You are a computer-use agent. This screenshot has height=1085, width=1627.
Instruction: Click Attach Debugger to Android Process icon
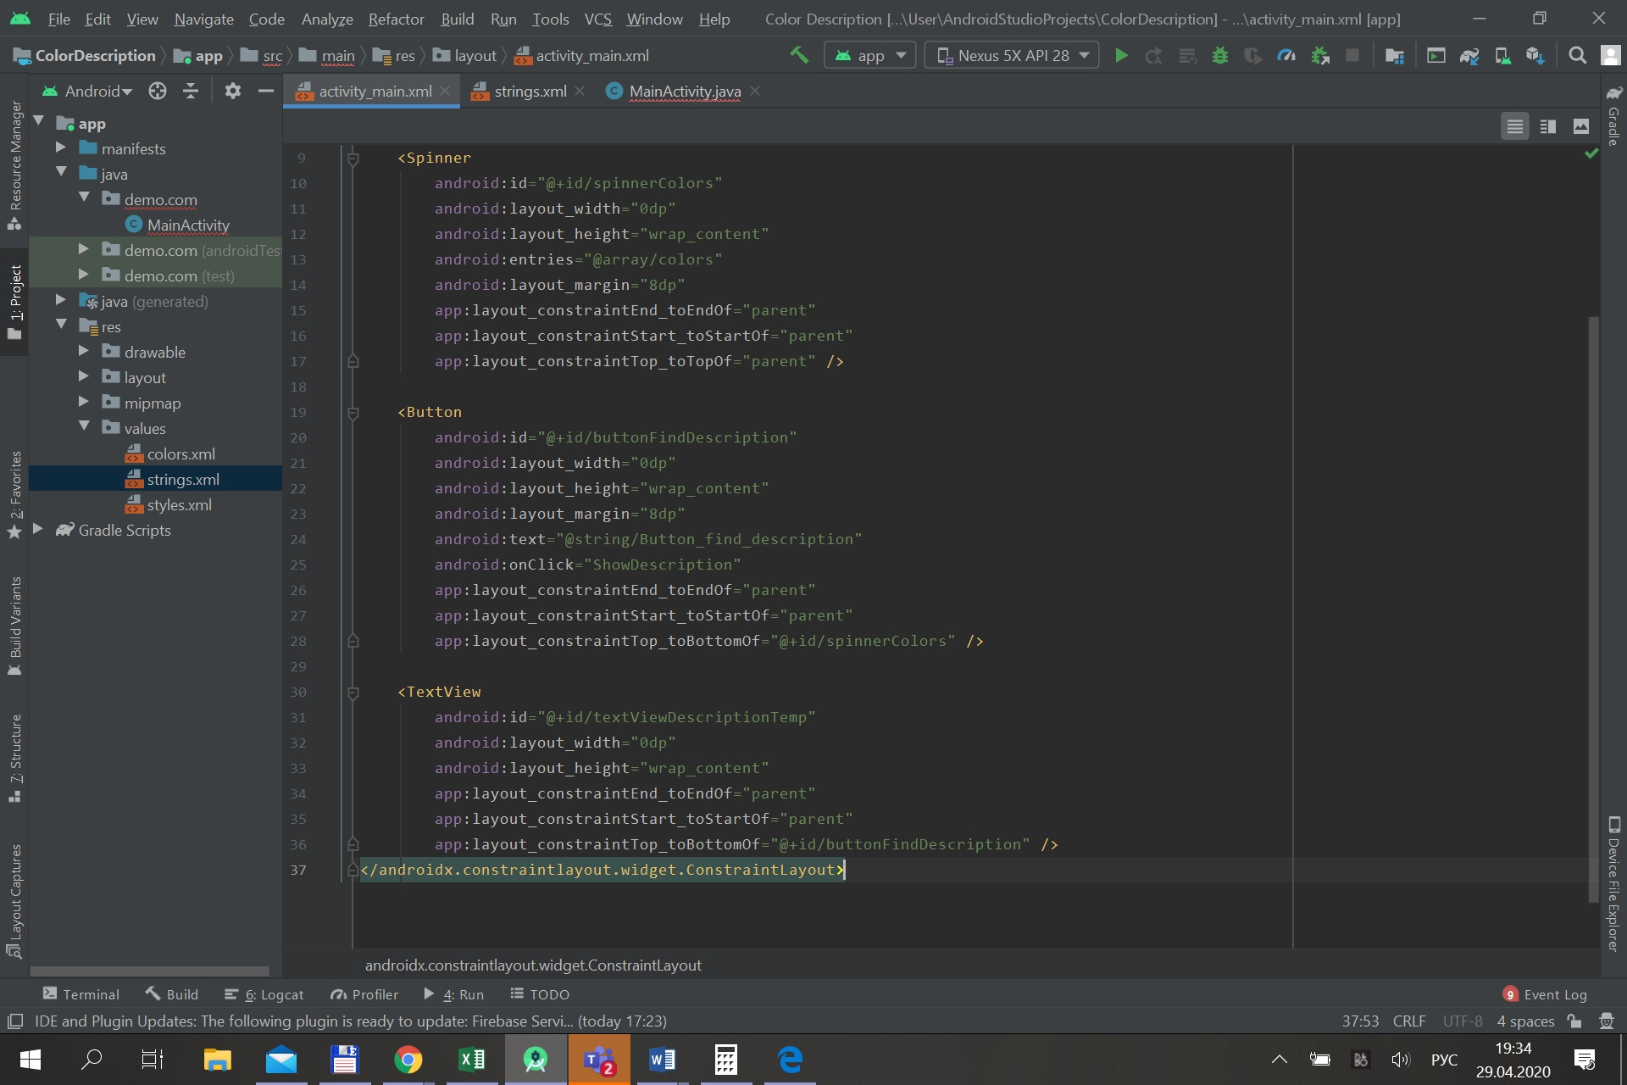[1319, 55]
